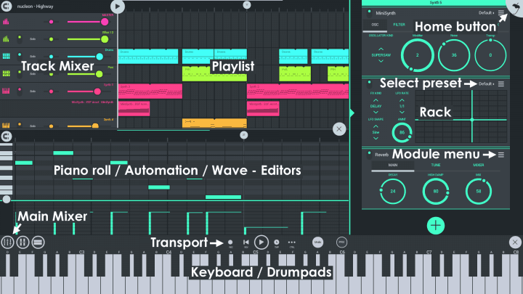
Task: Select the MIXER tab in Reverb
Action: tap(477, 165)
